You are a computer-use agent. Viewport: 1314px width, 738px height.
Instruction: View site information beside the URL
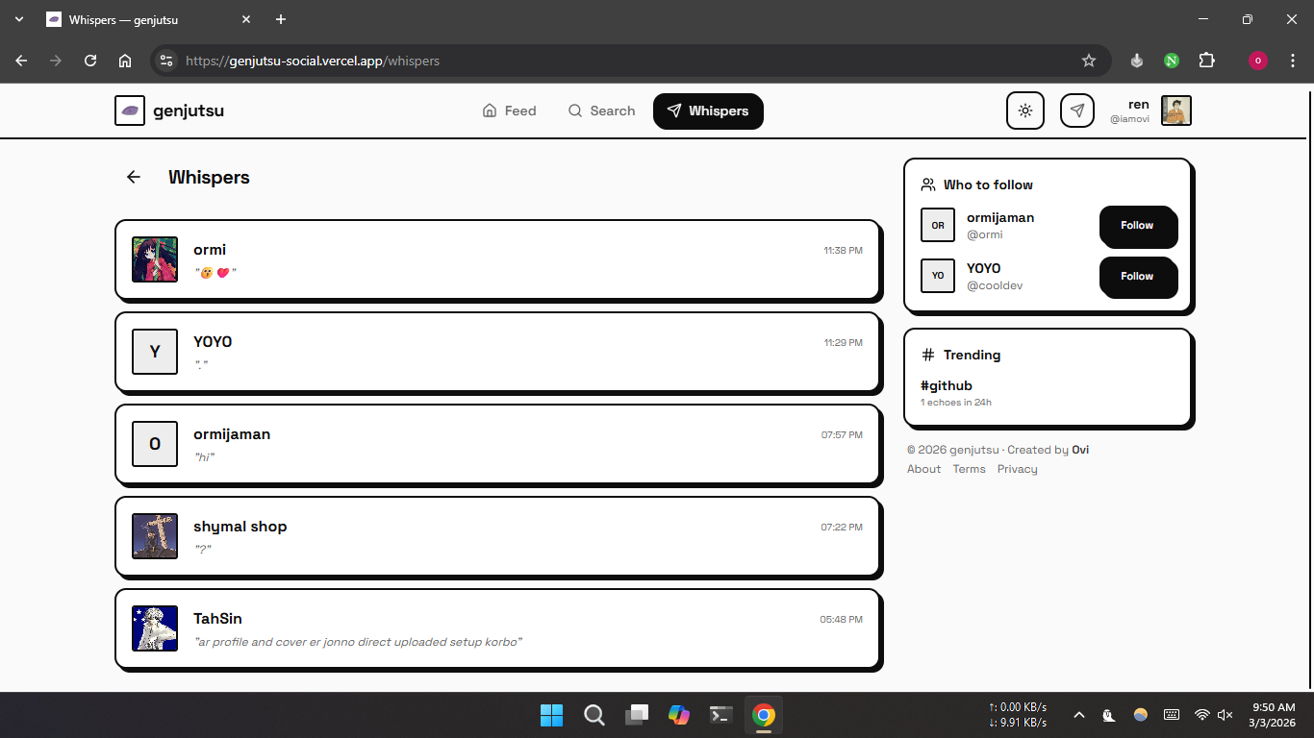click(166, 61)
